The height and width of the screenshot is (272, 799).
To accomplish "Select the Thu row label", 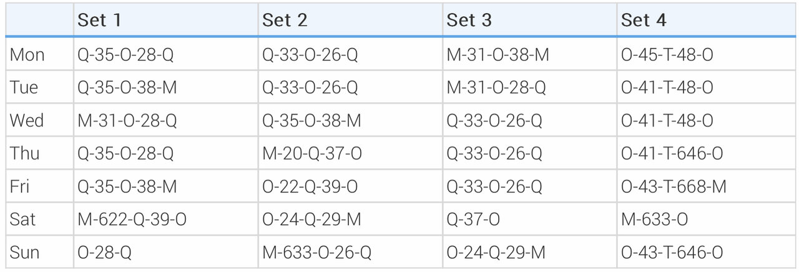I will (25, 153).
